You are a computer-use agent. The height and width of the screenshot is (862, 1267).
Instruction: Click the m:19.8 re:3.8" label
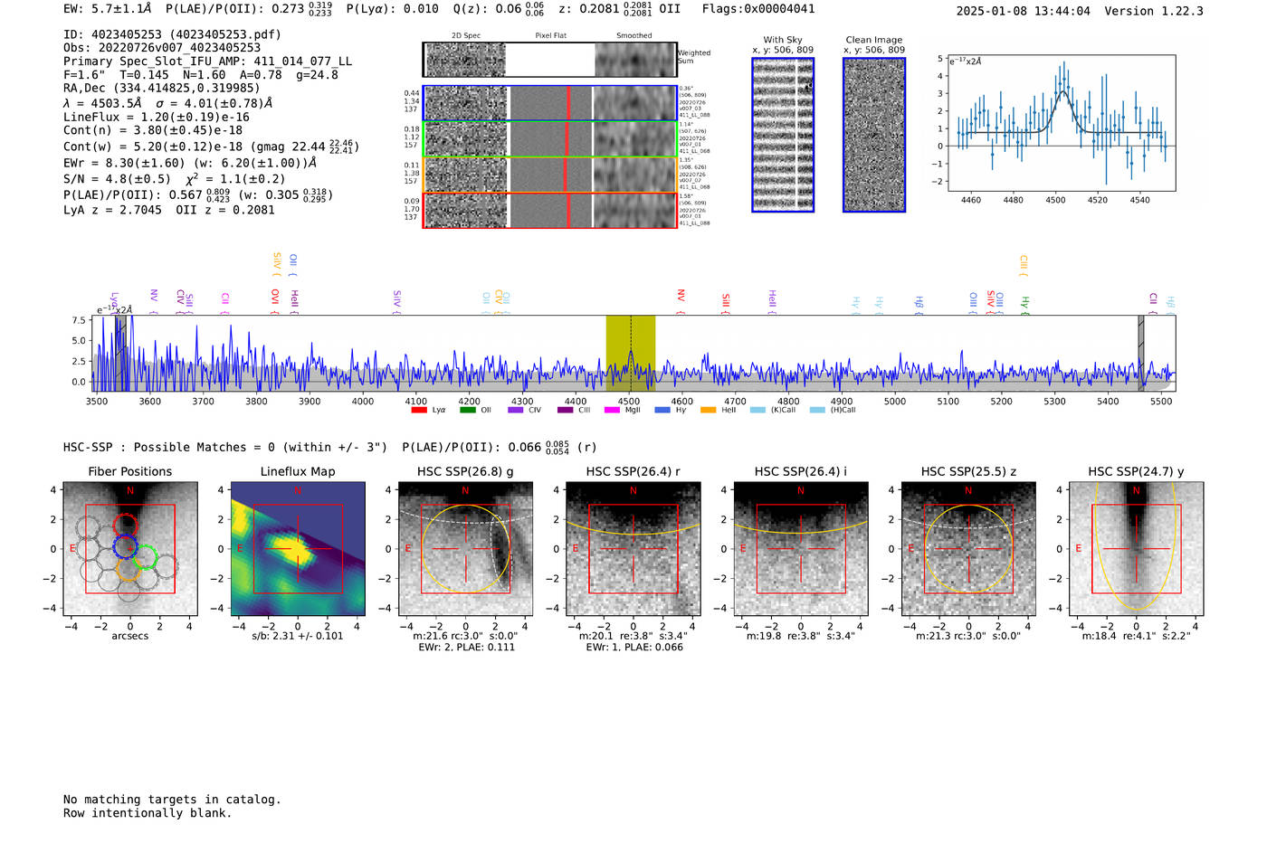801,636
